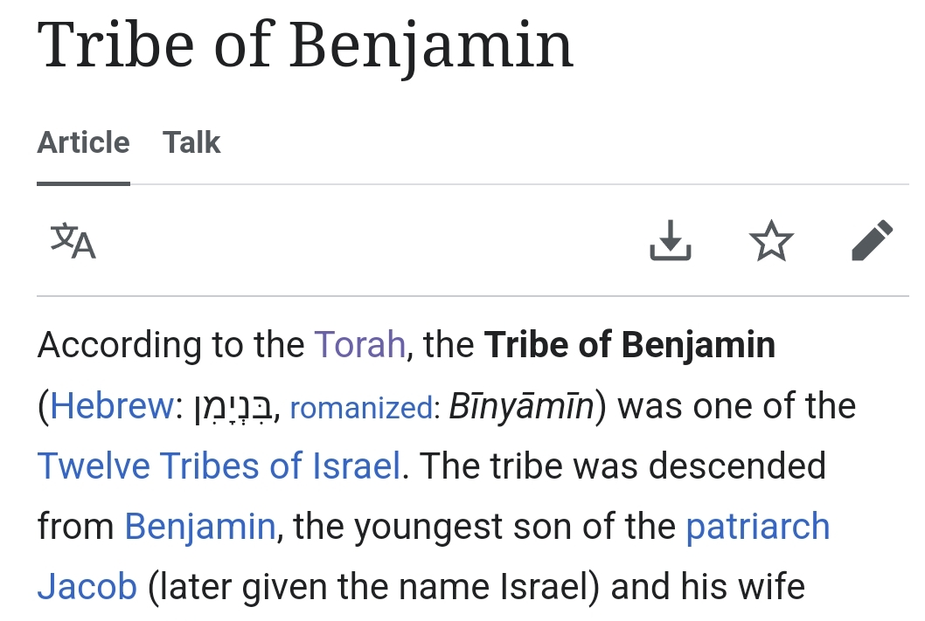The width and height of the screenshot is (925, 621).
Task: Click the phrase "According to the"
Action: point(170,345)
